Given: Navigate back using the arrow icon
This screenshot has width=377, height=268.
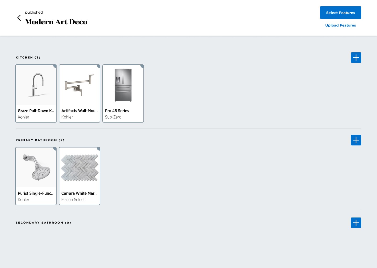Looking at the screenshot, I should click(x=19, y=18).
